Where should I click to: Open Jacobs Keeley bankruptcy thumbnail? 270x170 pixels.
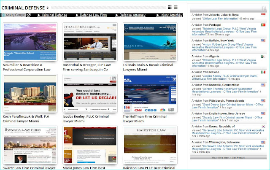90,93
